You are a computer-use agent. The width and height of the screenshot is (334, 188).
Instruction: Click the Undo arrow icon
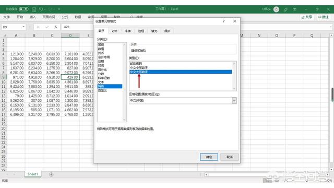click(41, 9)
